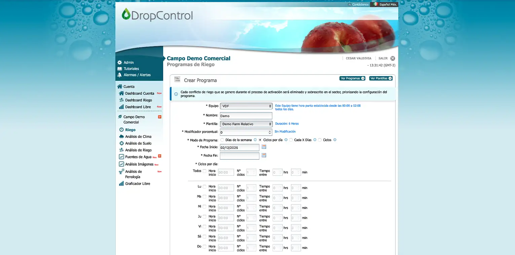
Task: Click the Nombre text field
Action: pos(246,116)
